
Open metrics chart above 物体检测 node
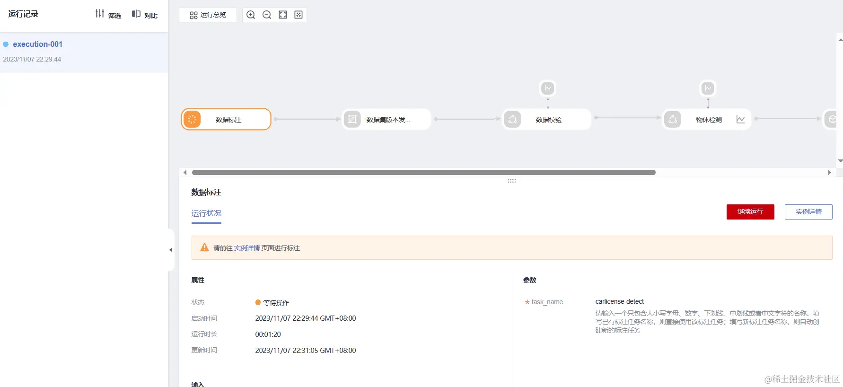tap(708, 88)
